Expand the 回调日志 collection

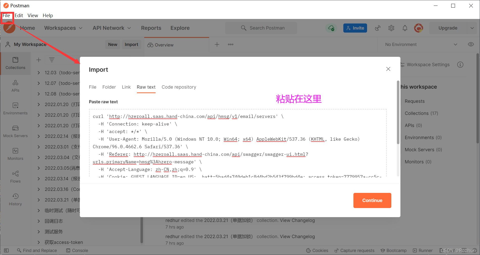39,221
